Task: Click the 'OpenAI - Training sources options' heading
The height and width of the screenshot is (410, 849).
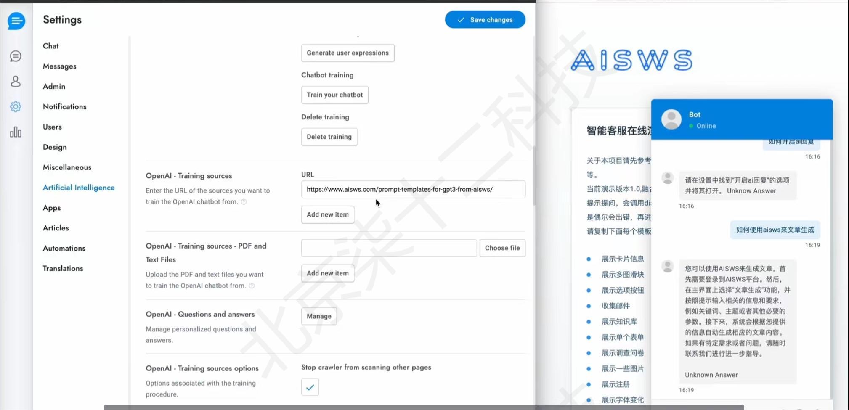Action: (202, 368)
